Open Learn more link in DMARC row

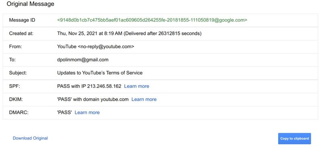coord(87,113)
